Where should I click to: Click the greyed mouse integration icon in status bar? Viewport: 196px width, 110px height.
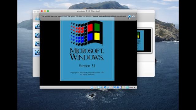[124, 87]
